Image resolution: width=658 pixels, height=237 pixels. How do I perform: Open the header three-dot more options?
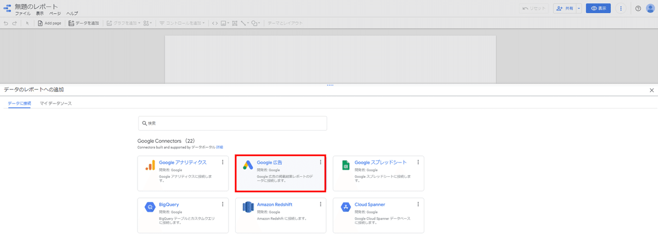pyautogui.click(x=621, y=8)
